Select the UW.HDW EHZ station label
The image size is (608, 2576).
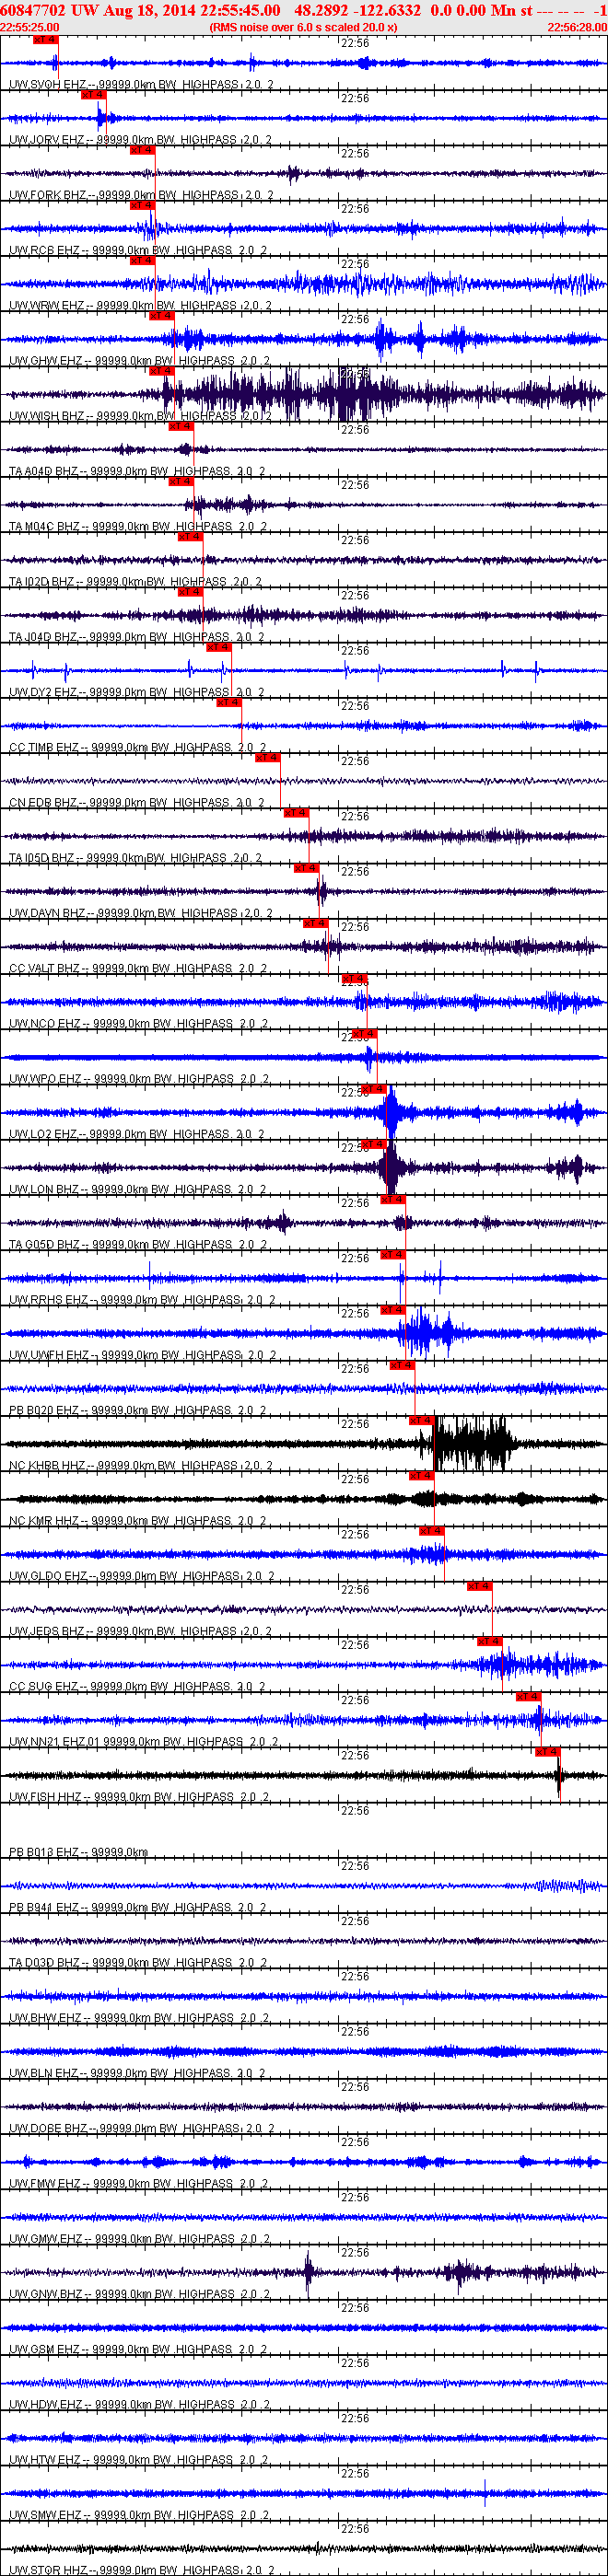point(139,2404)
